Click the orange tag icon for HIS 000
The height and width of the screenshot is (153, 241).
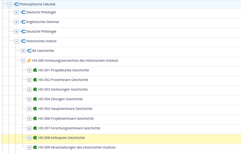pyautogui.click(x=29, y=61)
